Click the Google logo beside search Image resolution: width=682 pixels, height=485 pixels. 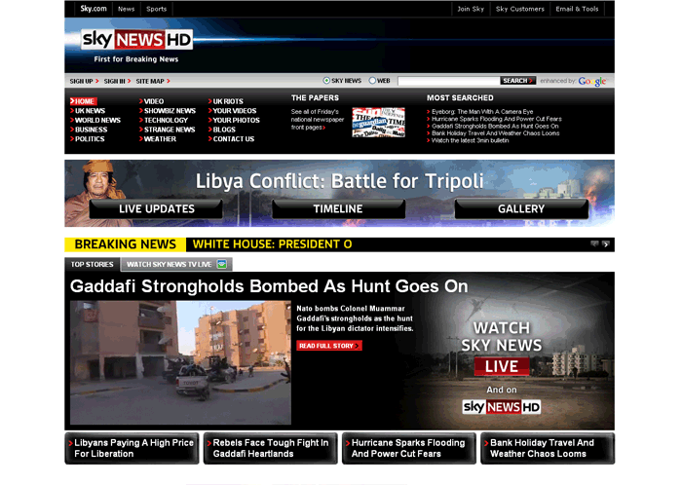point(592,81)
